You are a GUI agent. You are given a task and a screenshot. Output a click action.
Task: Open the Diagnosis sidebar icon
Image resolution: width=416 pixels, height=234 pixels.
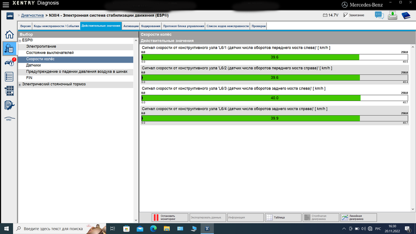(x=9, y=48)
